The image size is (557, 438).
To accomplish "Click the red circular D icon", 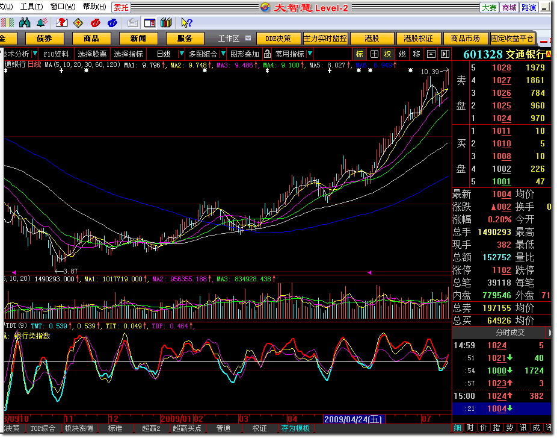I will pos(95,23).
